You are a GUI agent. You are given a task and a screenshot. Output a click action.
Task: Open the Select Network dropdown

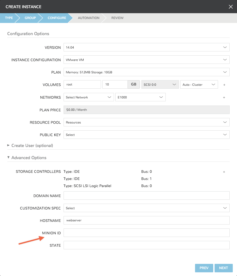tap(89, 97)
